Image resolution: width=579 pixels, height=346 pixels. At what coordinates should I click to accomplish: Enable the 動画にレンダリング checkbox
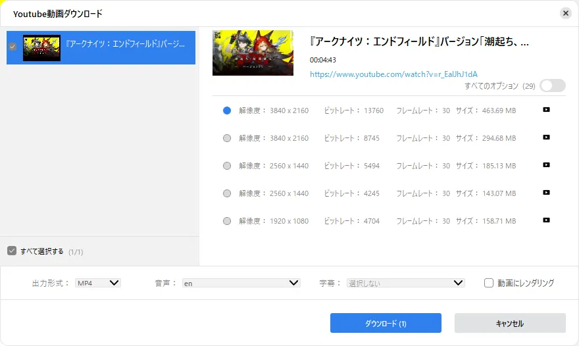coord(489,283)
